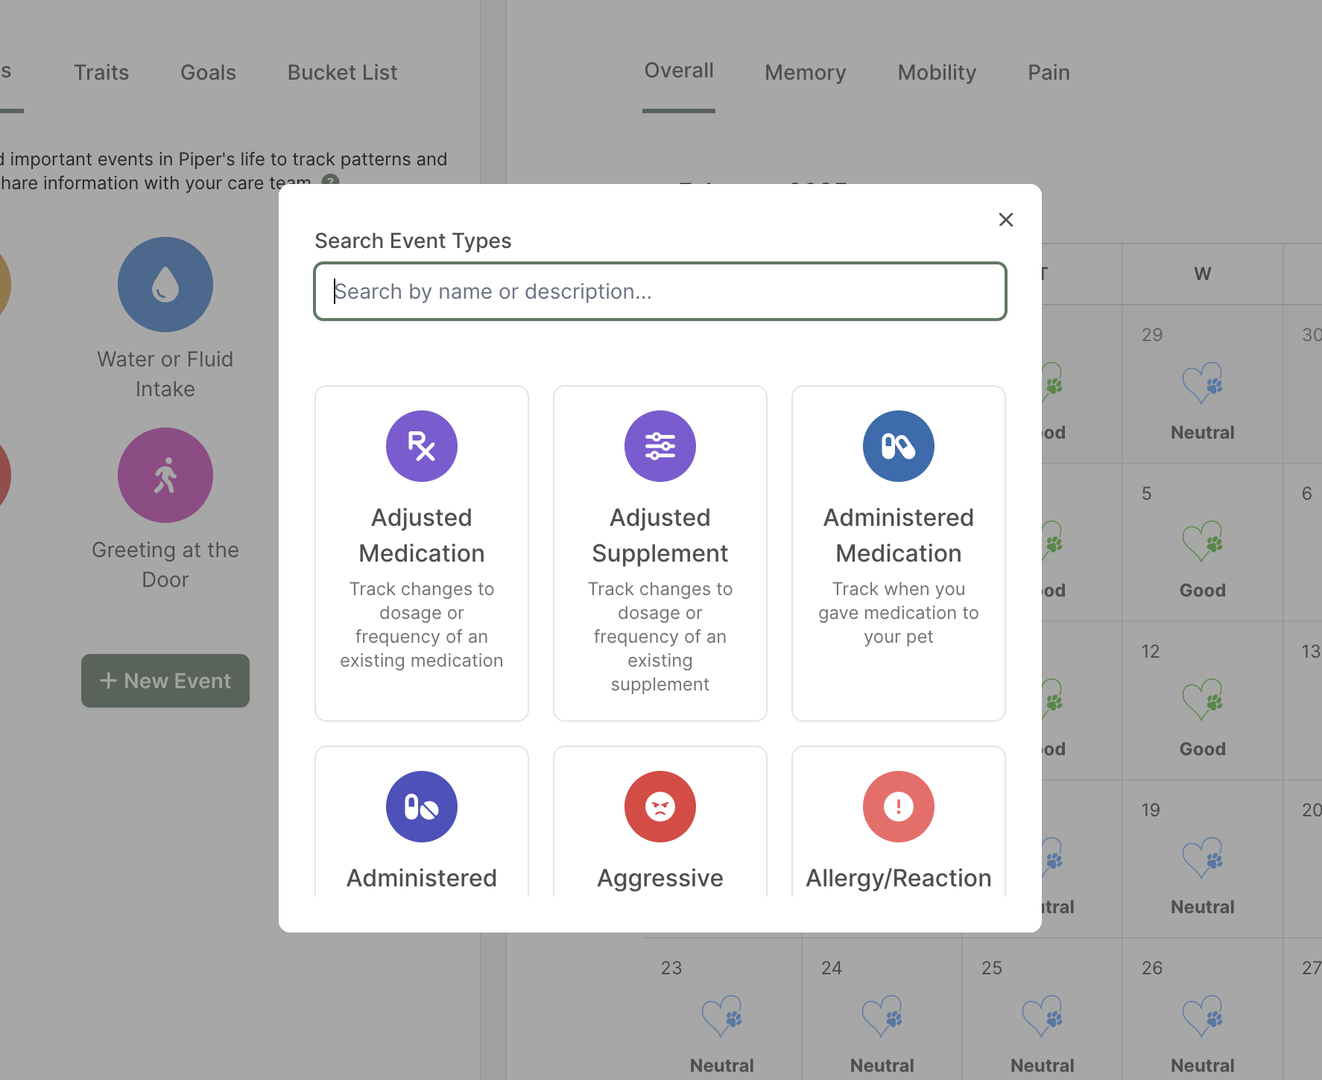Choose the Allergy/Reaction event type title

pyautogui.click(x=899, y=878)
